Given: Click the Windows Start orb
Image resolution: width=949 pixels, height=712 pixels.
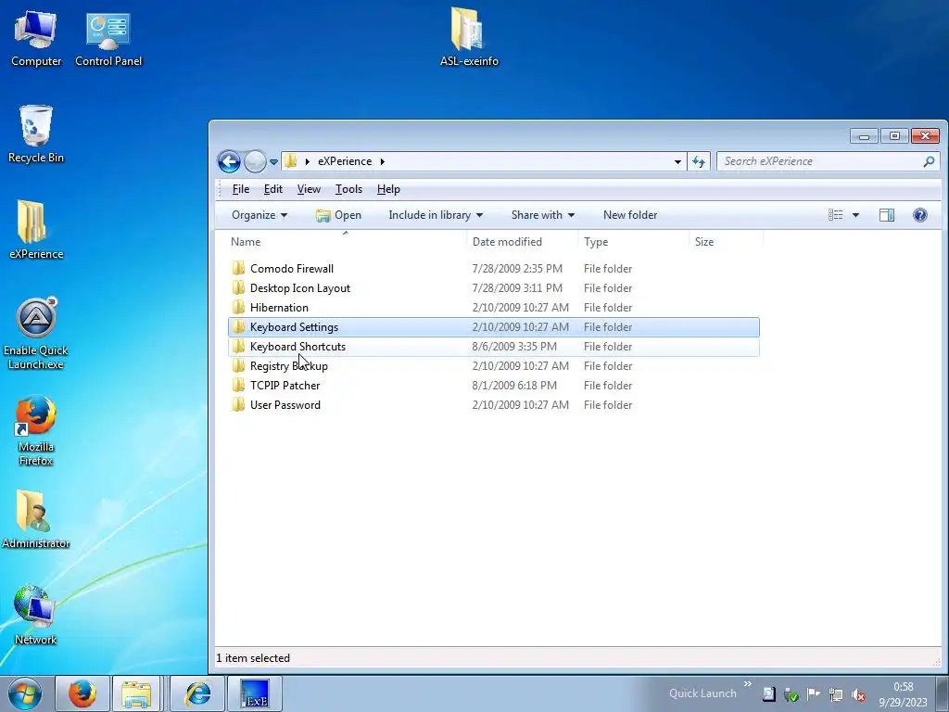Looking at the screenshot, I should pos(25,693).
